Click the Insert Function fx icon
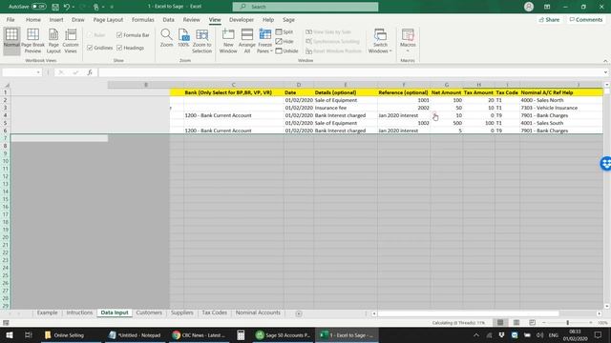611x343 pixels. pyautogui.click(x=90, y=72)
